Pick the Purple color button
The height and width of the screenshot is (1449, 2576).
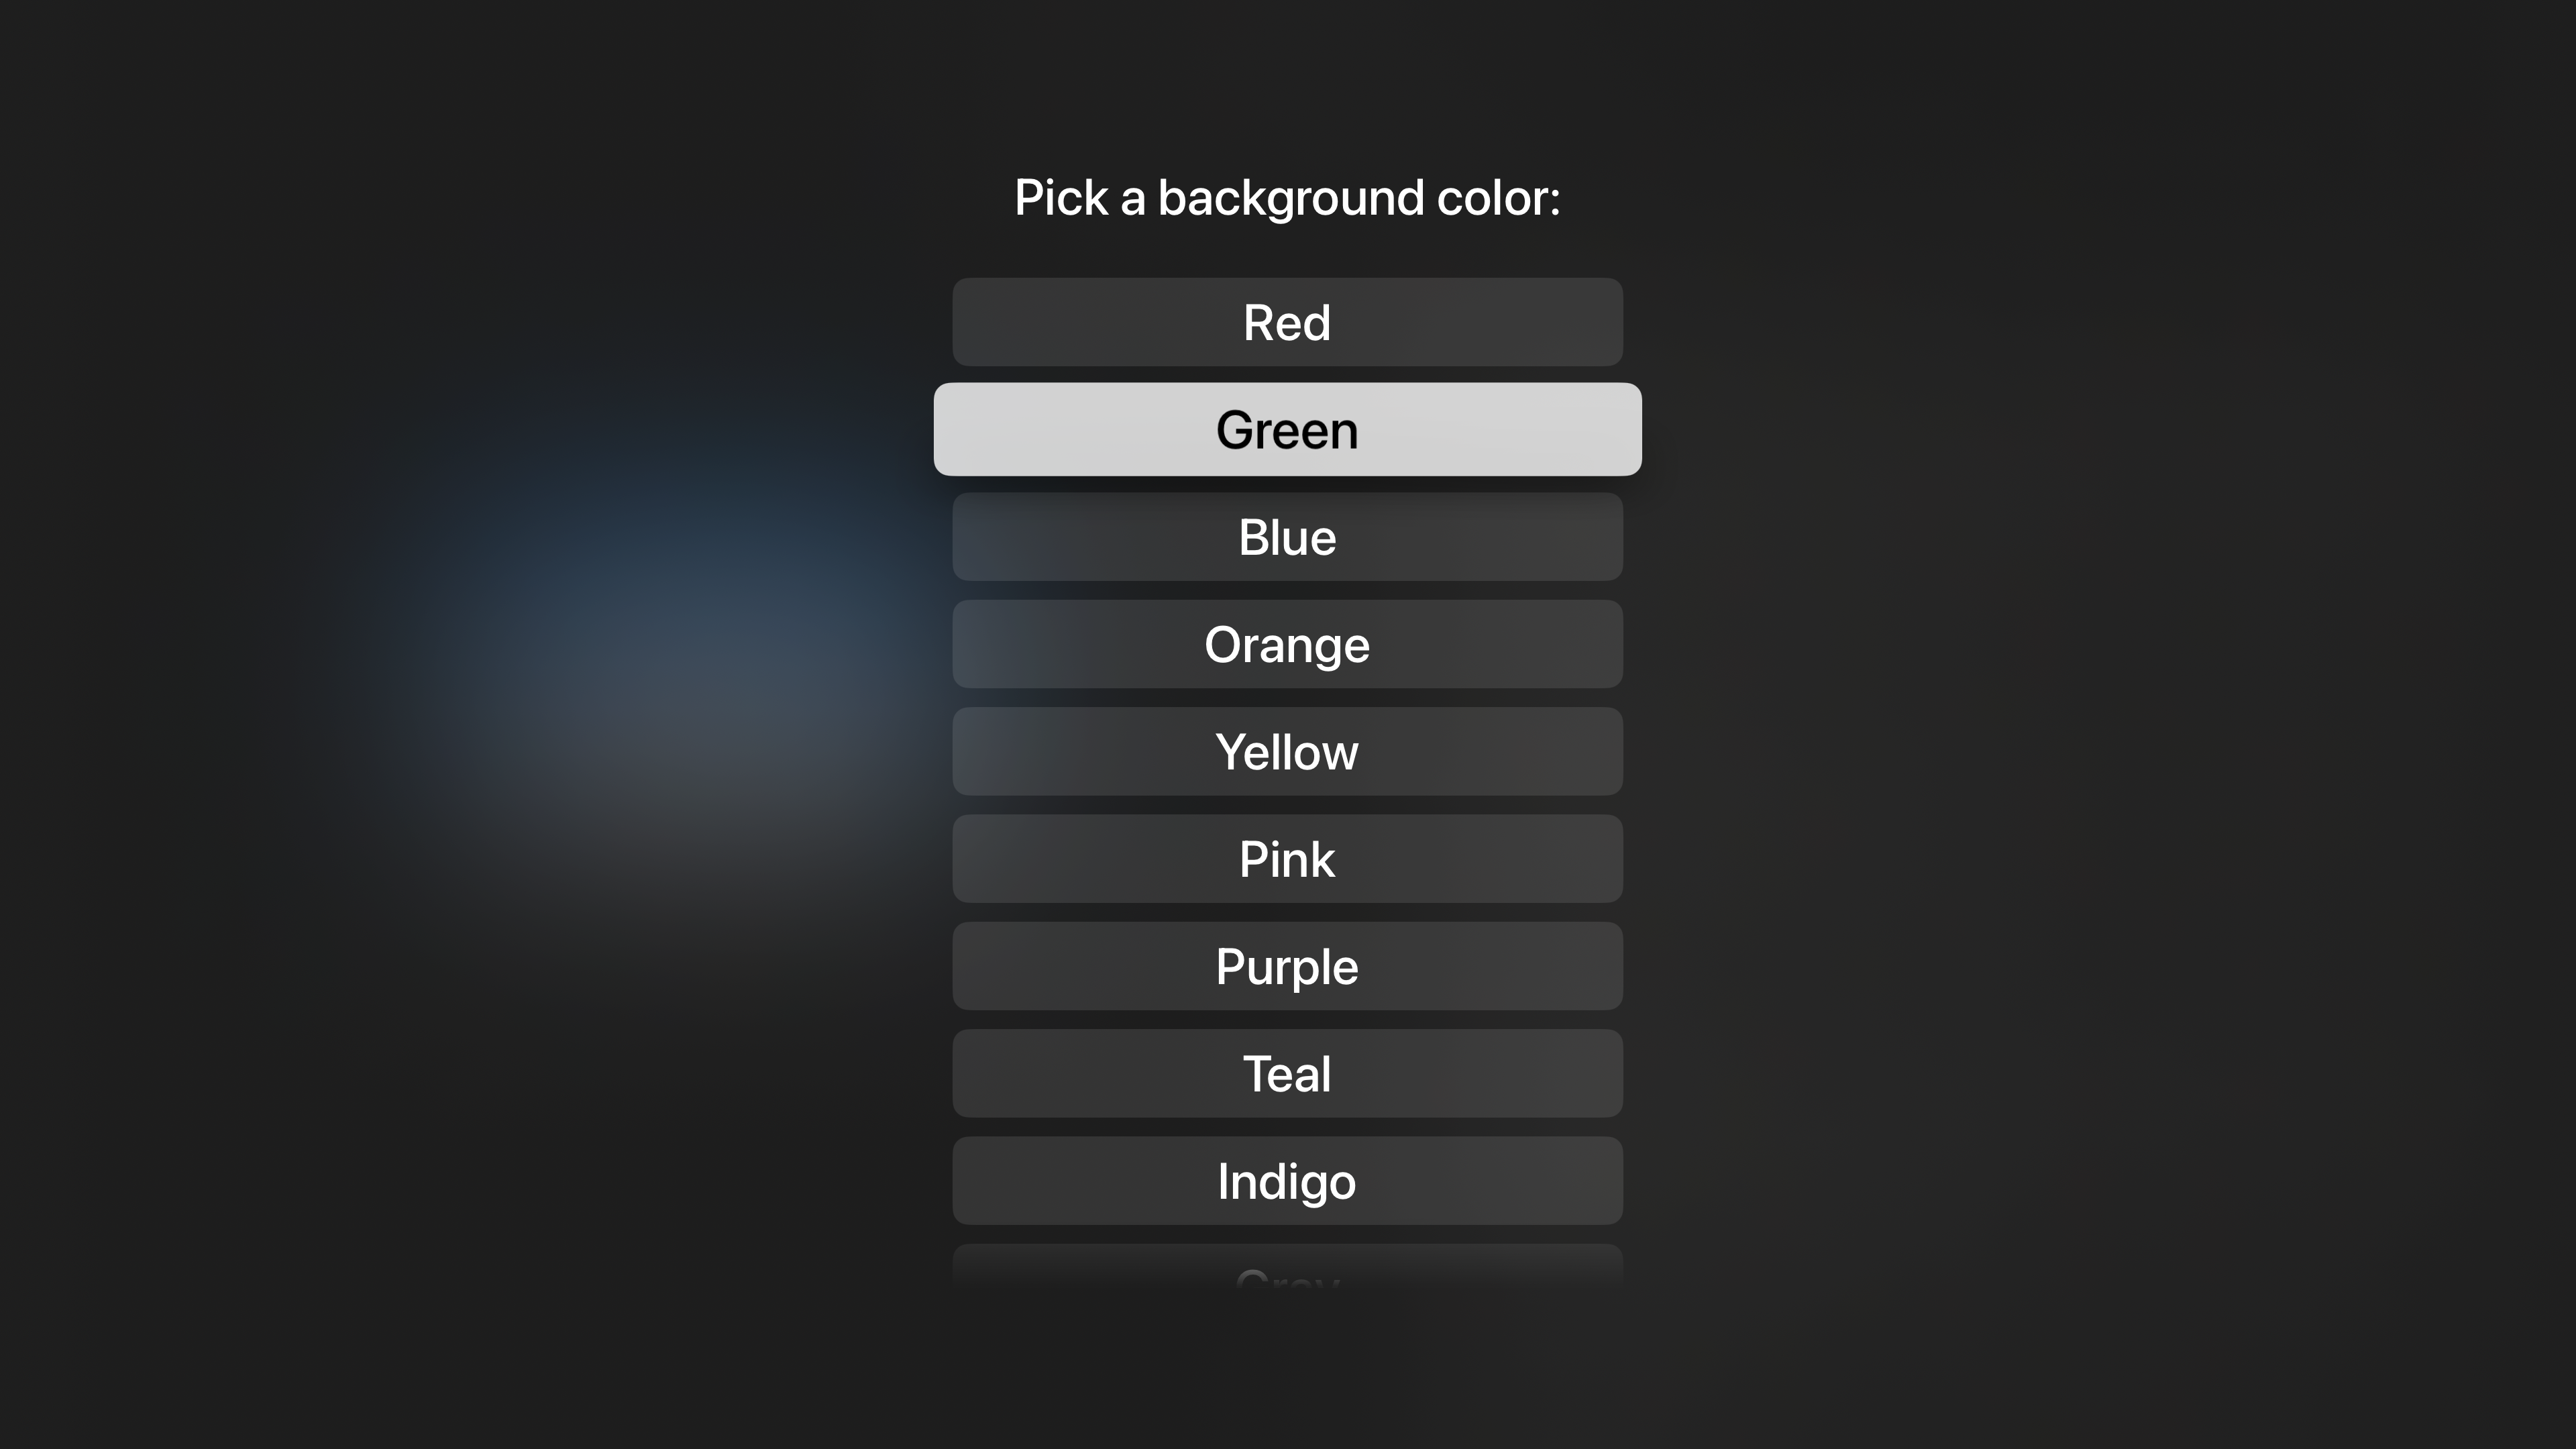pyautogui.click(x=1287, y=966)
